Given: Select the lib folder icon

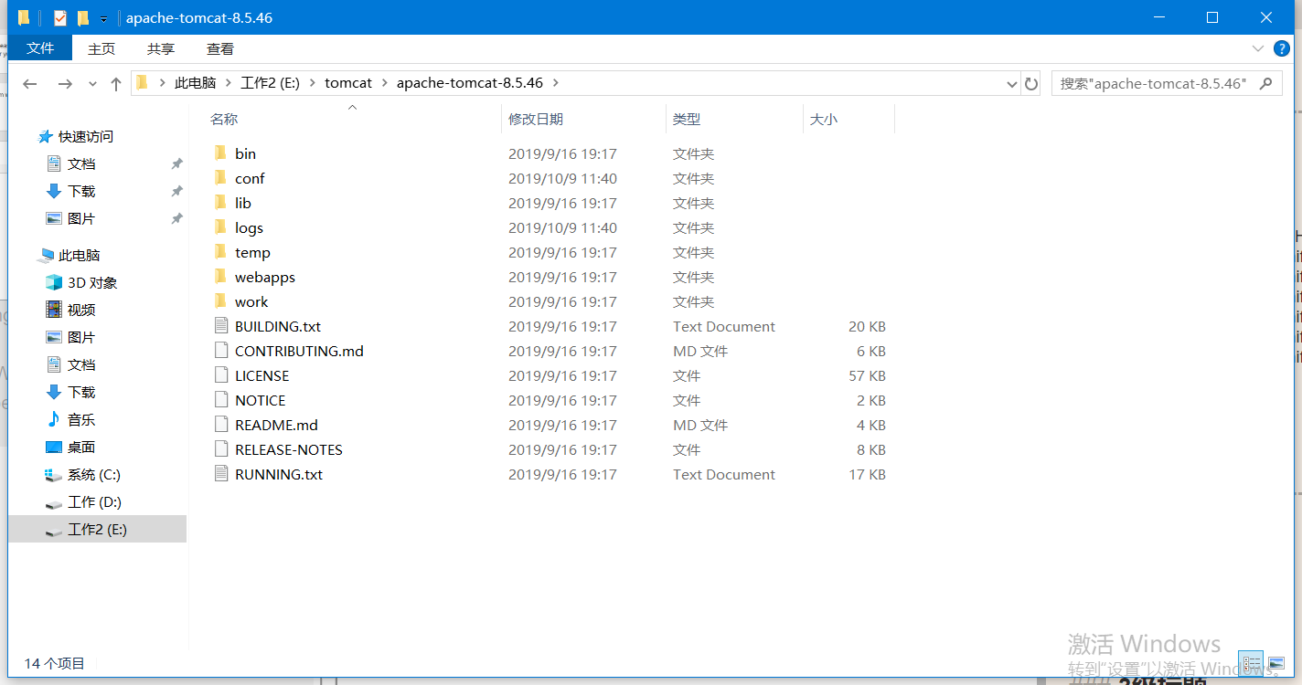Looking at the screenshot, I should click(219, 203).
